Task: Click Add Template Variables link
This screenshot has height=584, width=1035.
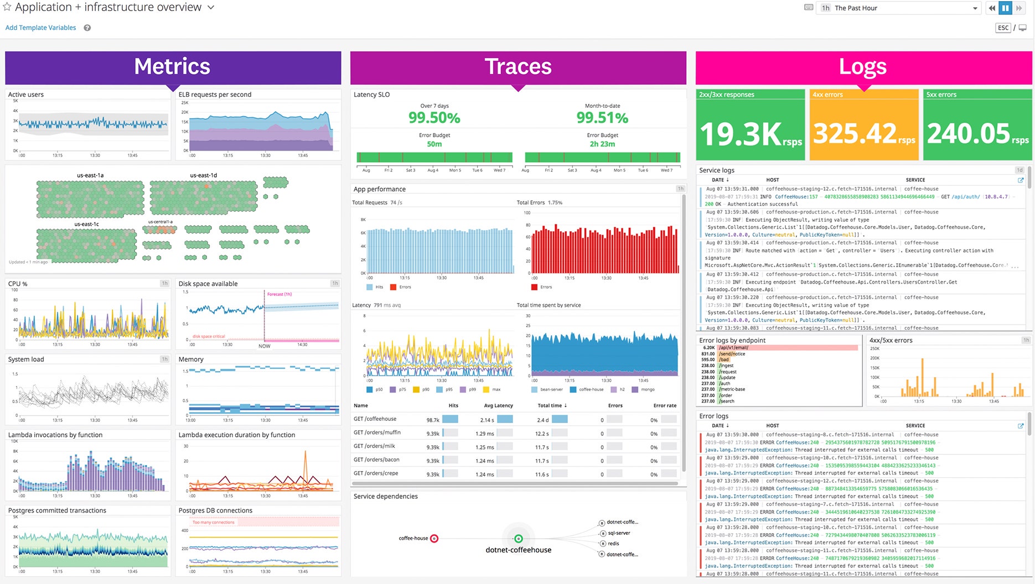Action: click(41, 28)
